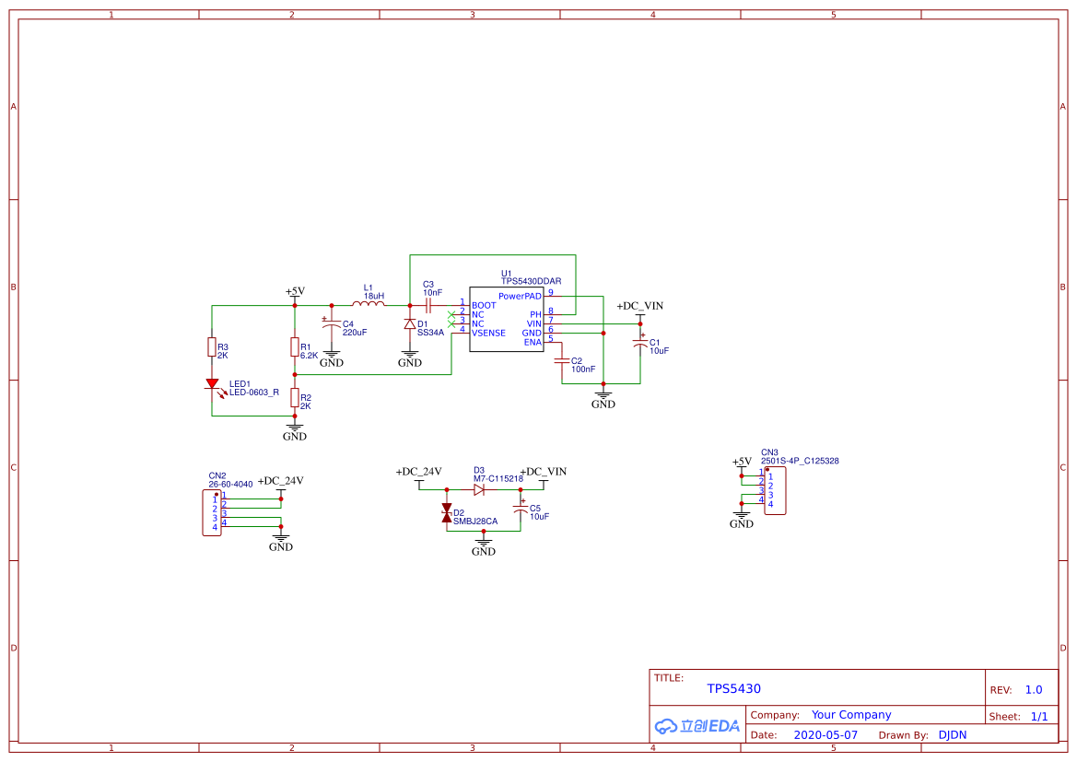Select the C2 100nF capacitor symbol
Screen dimensions: 1077x762
pyautogui.click(x=562, y=360)
